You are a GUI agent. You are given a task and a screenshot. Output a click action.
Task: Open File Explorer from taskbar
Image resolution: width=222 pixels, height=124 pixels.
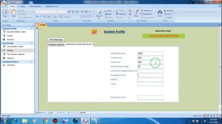(x=25, y=121)
